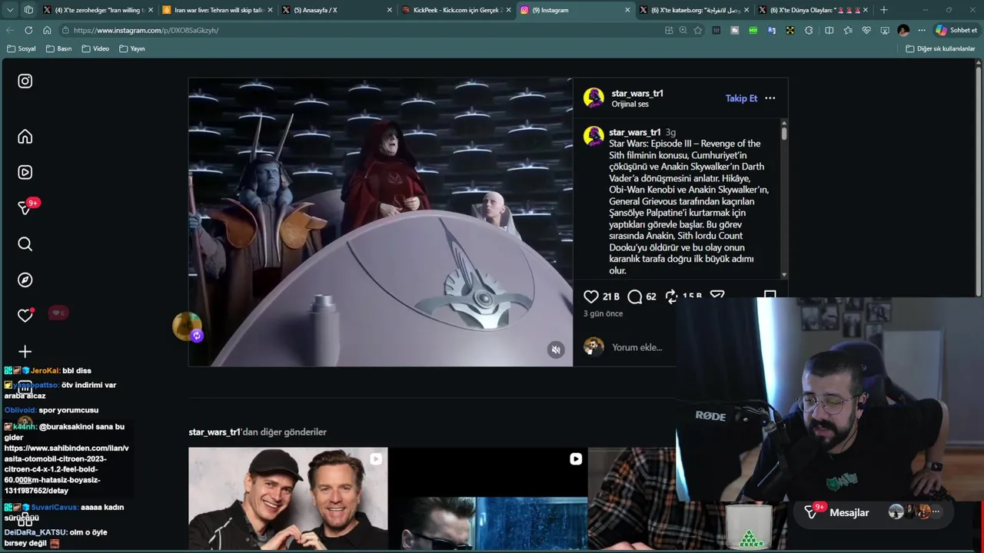Open the Search magnifier in Instagram sidebar
Viewport: 984px width, 553px height.
point(25,244)
